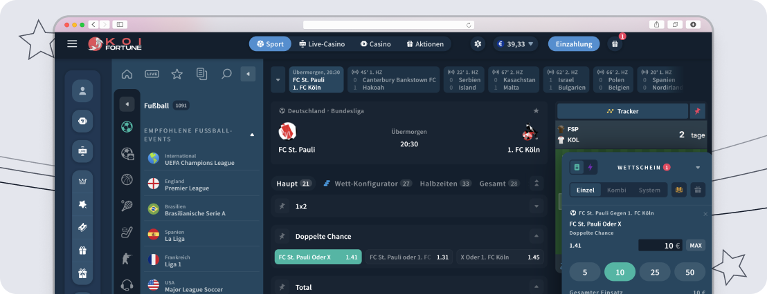Viewport: 767px width, 294px height.
Task: Open the ticket coupon icon in left rail
Action: 82,228
